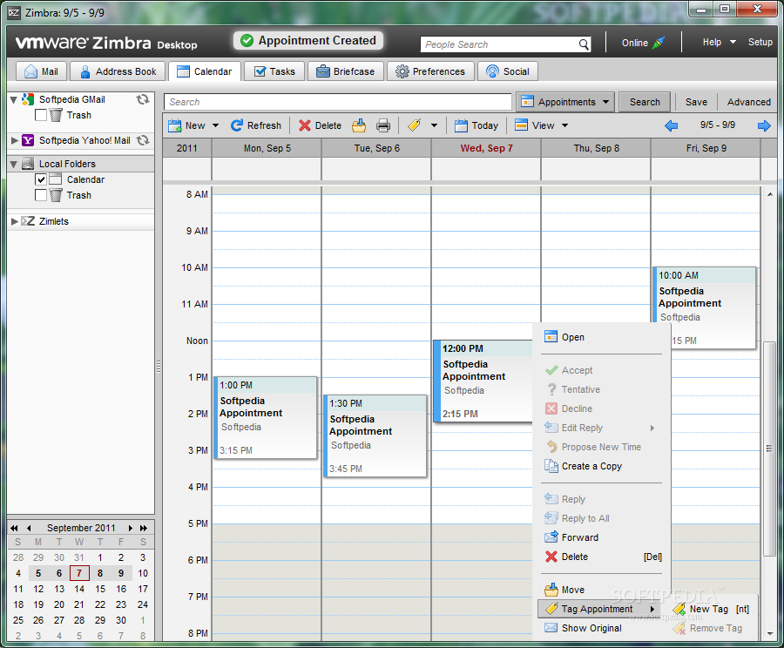Sync the Softpedia Yahoo! Mail account icon
Viewport: 784px width, 648px height.
143,140
